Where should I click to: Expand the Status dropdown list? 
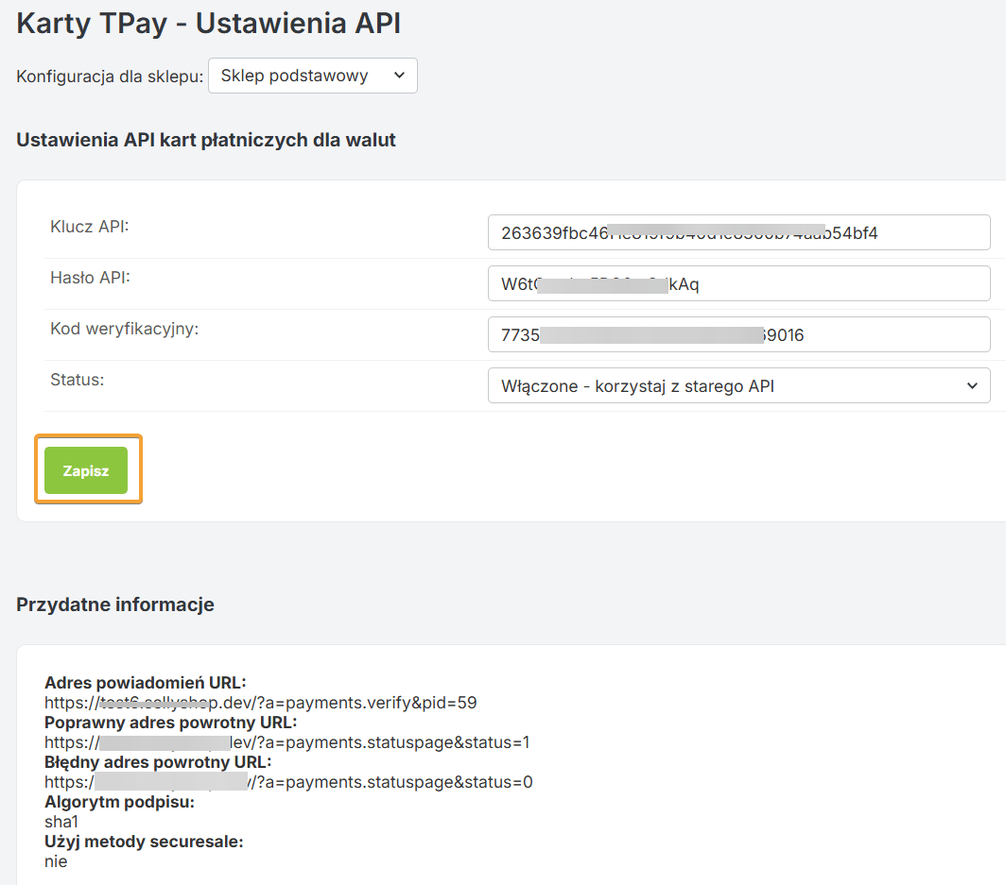point(738,385)
